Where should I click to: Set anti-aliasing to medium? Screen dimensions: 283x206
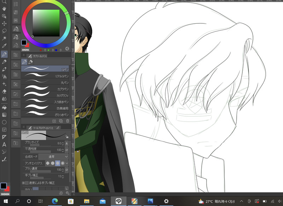[x=58, y=163]
